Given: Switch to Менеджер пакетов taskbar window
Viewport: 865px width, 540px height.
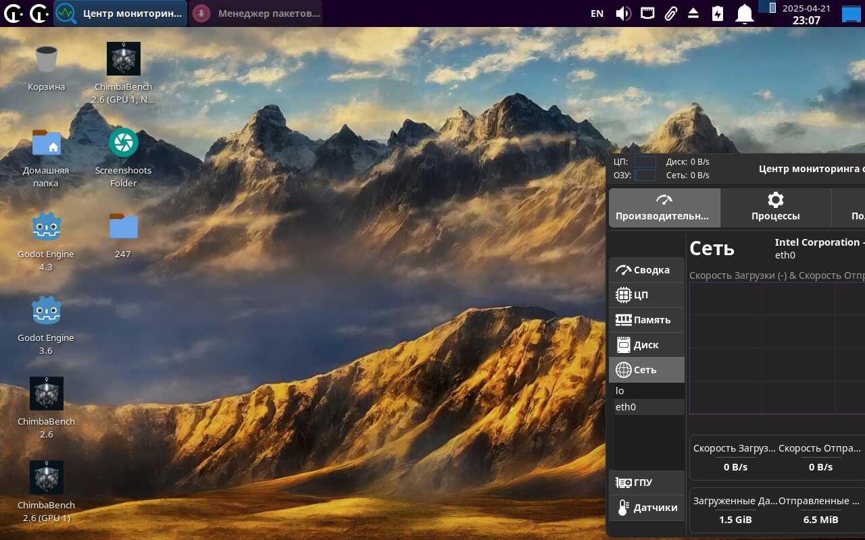Looking at the screenshot, I should [x=256, y=13].
